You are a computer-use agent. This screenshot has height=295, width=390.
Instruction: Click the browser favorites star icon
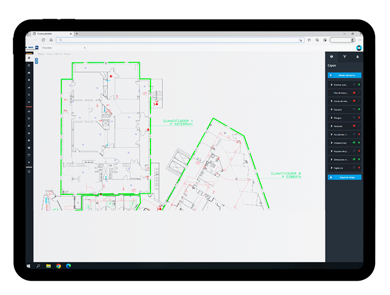[x=309, y=40]
